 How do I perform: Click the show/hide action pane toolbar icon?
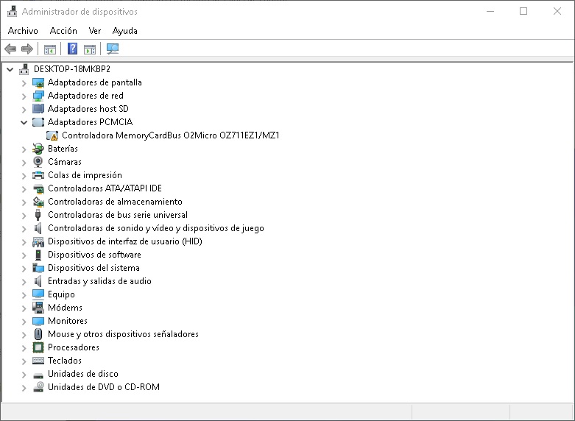(90, 49)
